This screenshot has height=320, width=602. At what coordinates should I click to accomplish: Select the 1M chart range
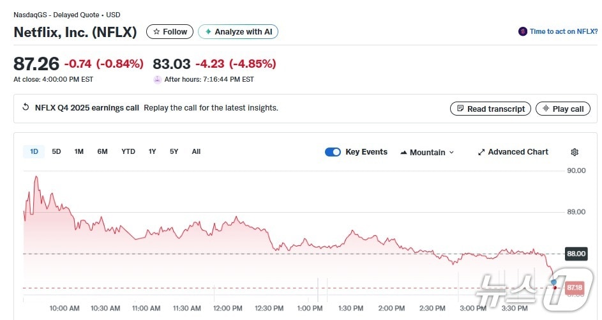coord(79,151)
